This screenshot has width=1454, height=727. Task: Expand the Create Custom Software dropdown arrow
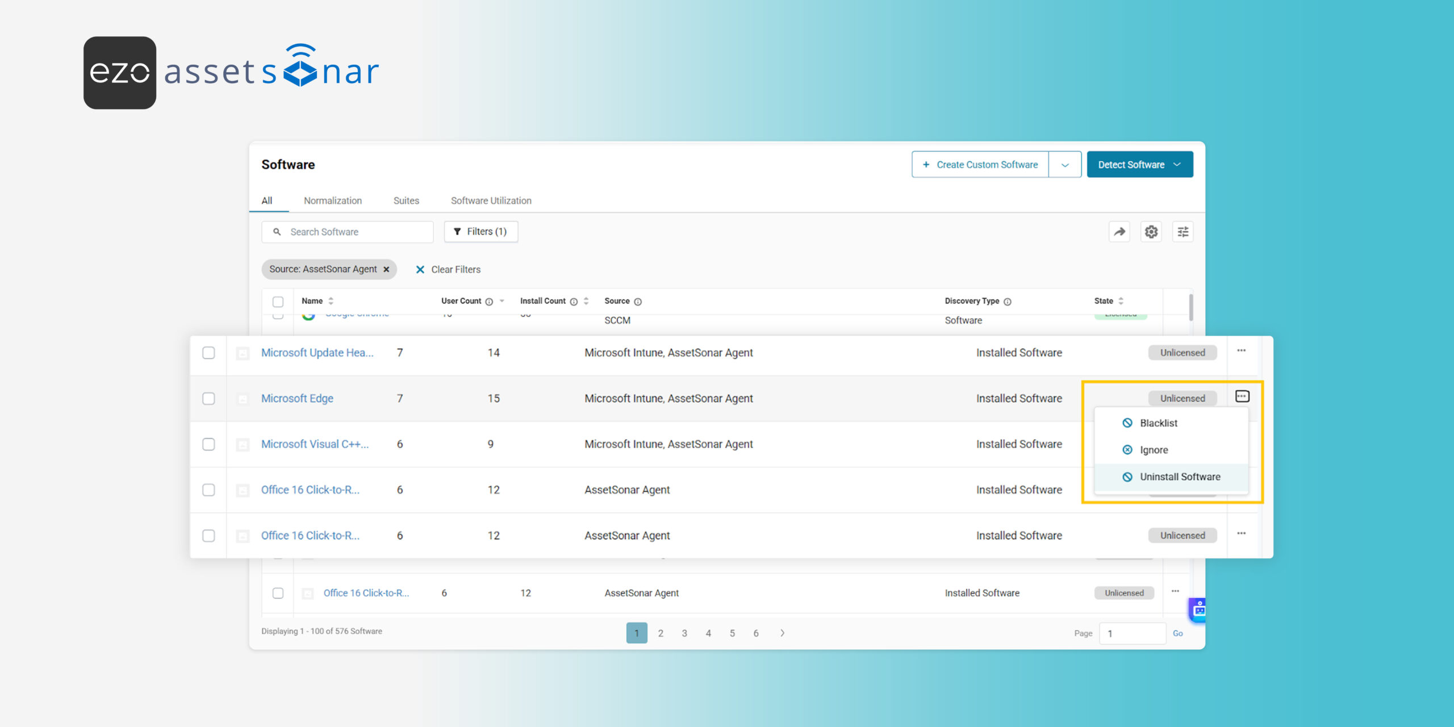tap(1065, 165)
